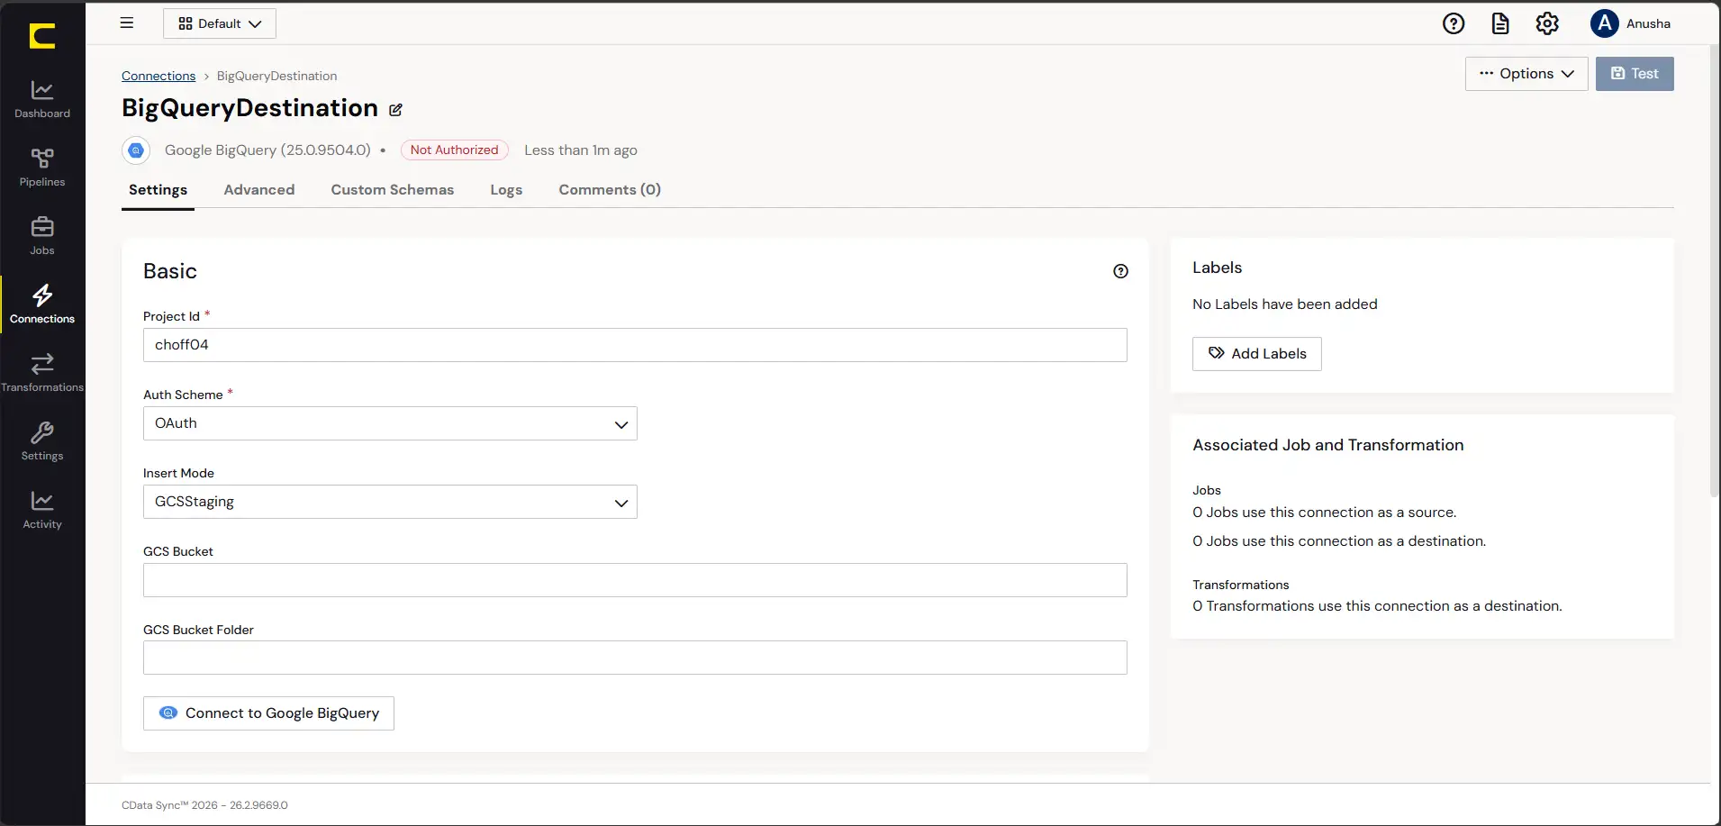Click the Not Authorized status badge
This screenshot has width=1721, height=826.
pyautogui.click(x=455, y=150)
